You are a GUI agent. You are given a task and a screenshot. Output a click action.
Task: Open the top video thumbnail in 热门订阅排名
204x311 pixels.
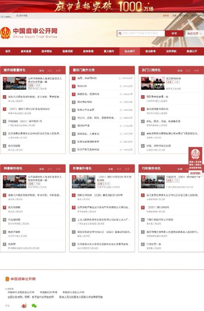click(153, 83)
